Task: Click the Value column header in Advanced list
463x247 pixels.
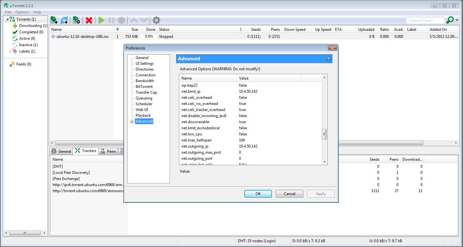Action: tap(269, 78)
